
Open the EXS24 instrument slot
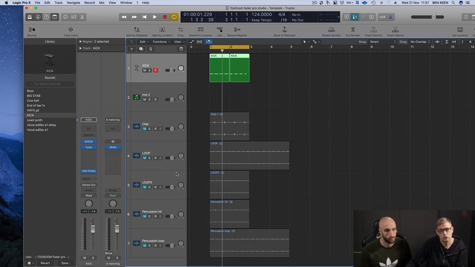coord(89,141)
